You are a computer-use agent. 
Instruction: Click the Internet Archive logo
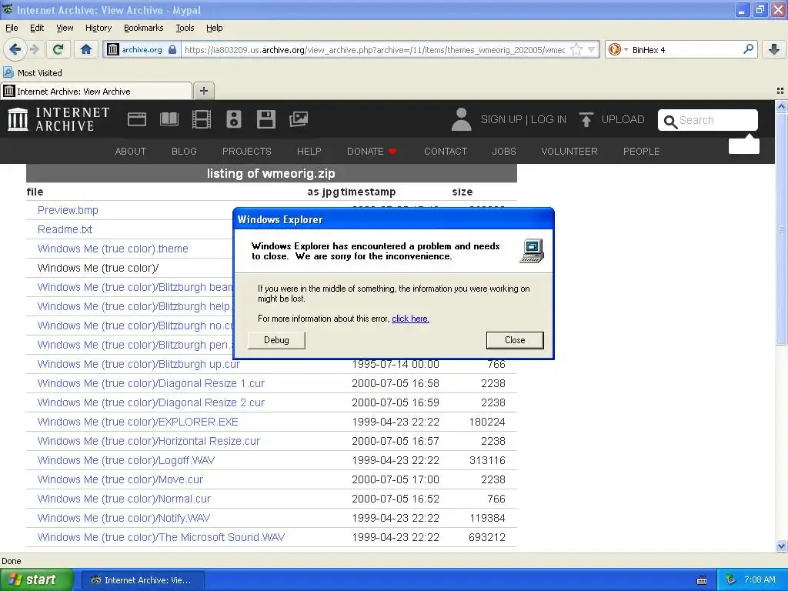coord(58,119)
